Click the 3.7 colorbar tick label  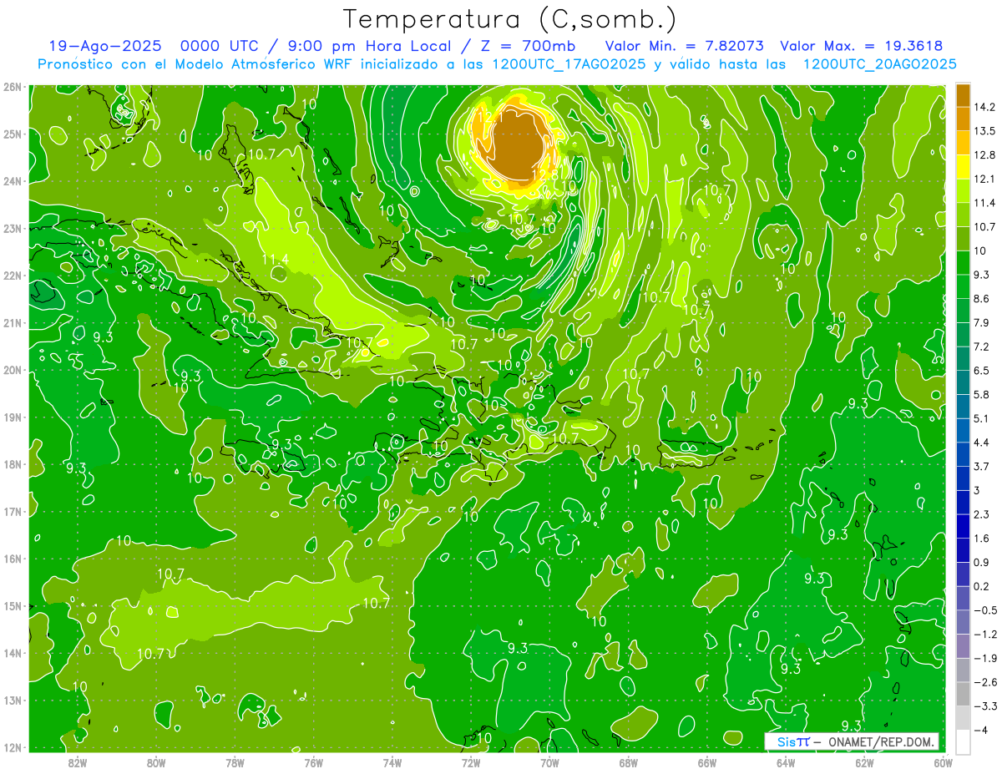(x=981, y=467)
